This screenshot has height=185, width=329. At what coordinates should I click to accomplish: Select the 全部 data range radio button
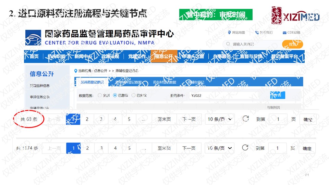pos(100,95)
